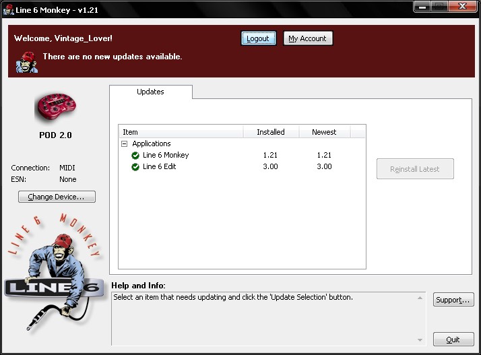Click the large Line 6 Monkey logo
The width and height of the screenshot is (481, 355).
coord(55,271)
